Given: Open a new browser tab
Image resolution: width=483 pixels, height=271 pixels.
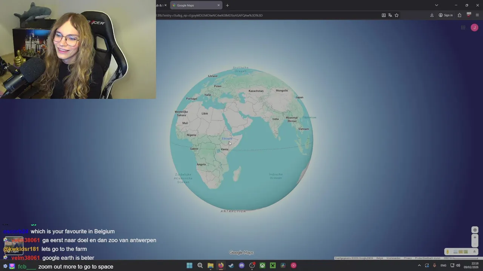Looking at the screenshot, I should click(x=227, y=5).
